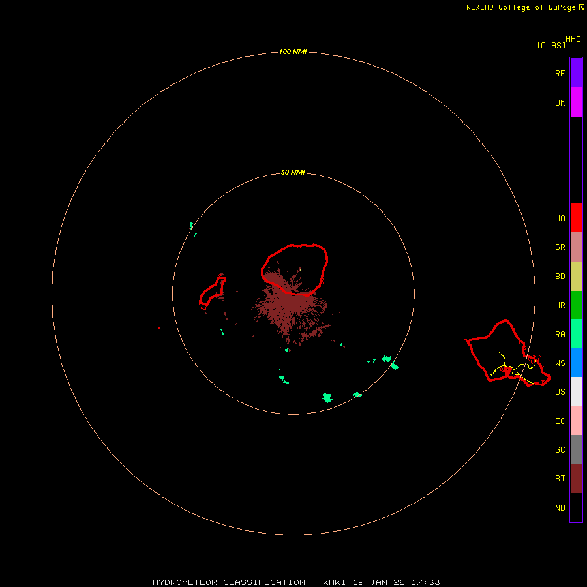
Task: Click the "BI" legend label
Action: click(x=560, y=479)
